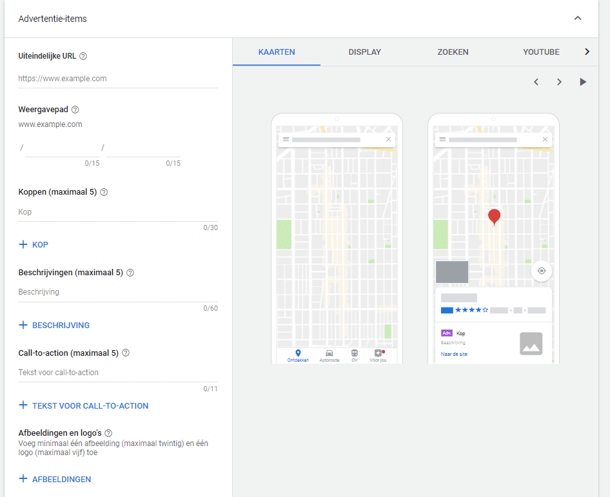Image resolution: width=610 pixels, height=497 pixels.
Task: Play the ad preview slideshow
Action: (x=583, y=82)
